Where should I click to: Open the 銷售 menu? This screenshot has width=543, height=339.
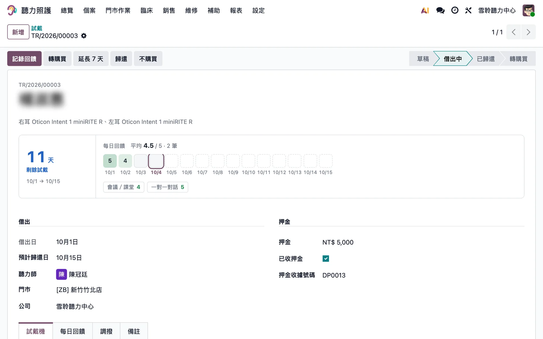point(169,11)
